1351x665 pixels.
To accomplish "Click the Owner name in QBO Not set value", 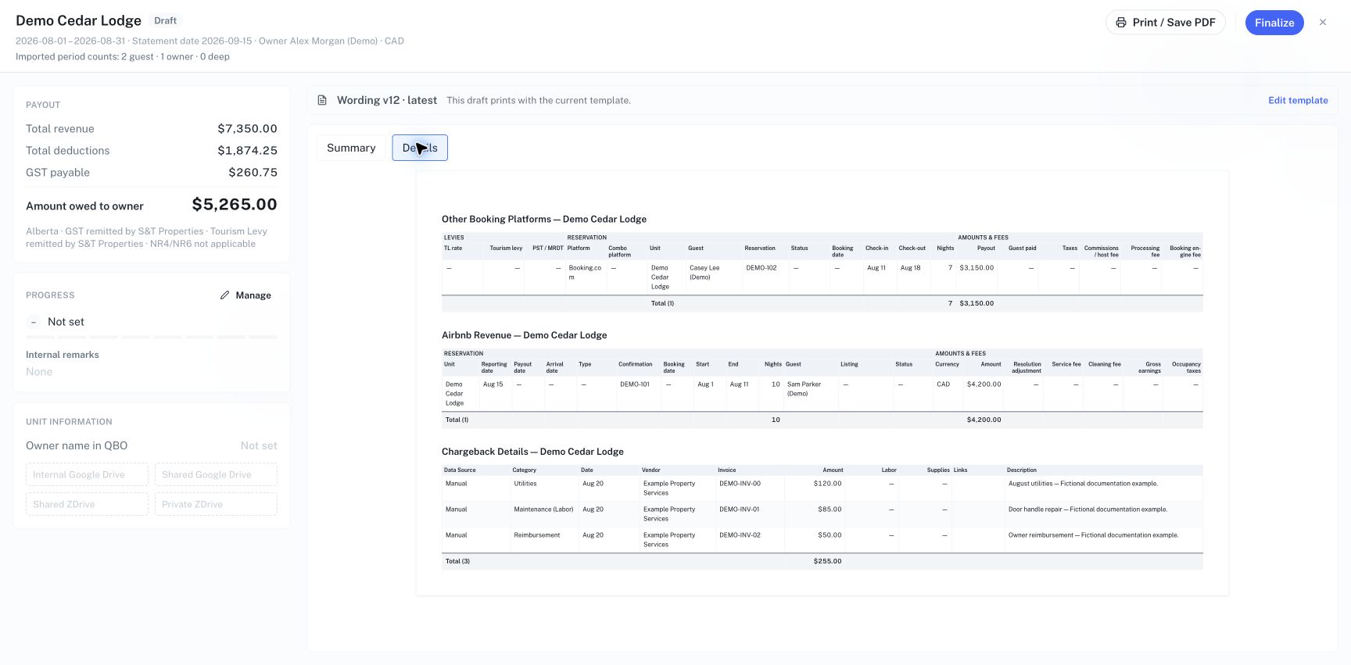I will tap(259, 445).
